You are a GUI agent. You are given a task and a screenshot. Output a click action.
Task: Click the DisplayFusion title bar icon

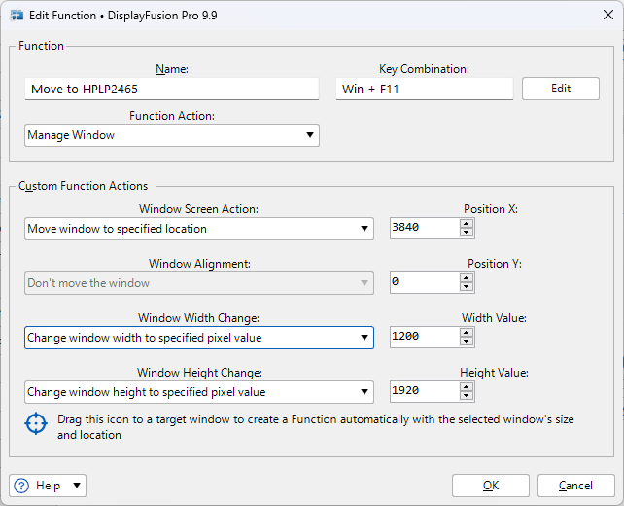coord(17,15)
